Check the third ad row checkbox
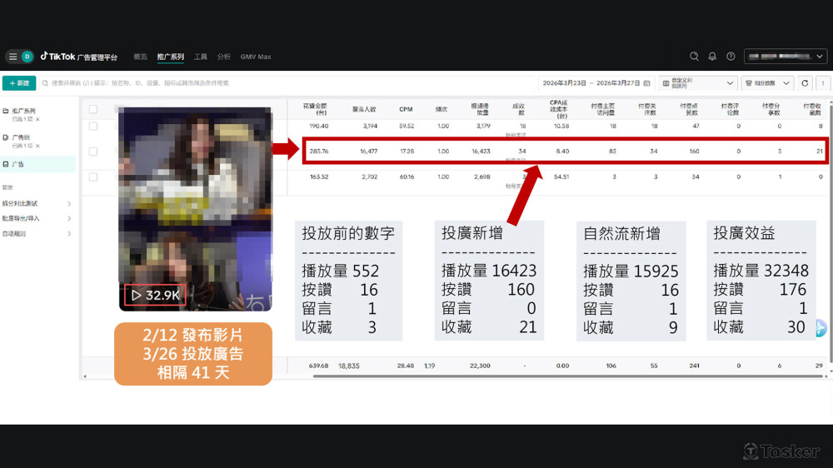 [x=93, y=177]
